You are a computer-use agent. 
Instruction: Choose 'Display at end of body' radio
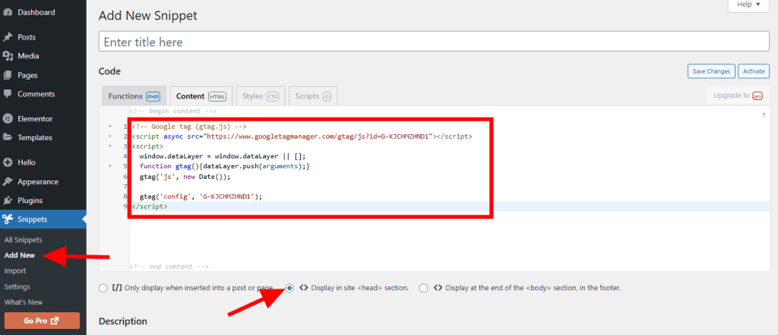pos(424,288)
